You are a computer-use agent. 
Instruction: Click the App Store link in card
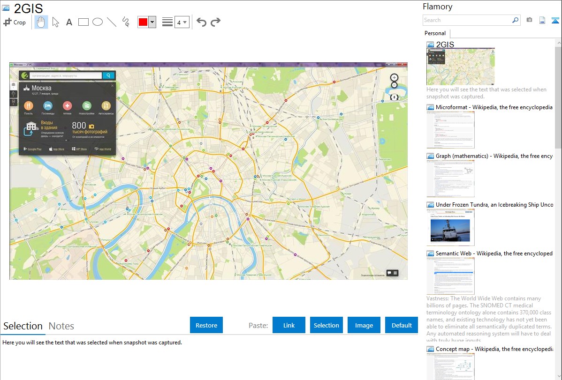(57, 149)
